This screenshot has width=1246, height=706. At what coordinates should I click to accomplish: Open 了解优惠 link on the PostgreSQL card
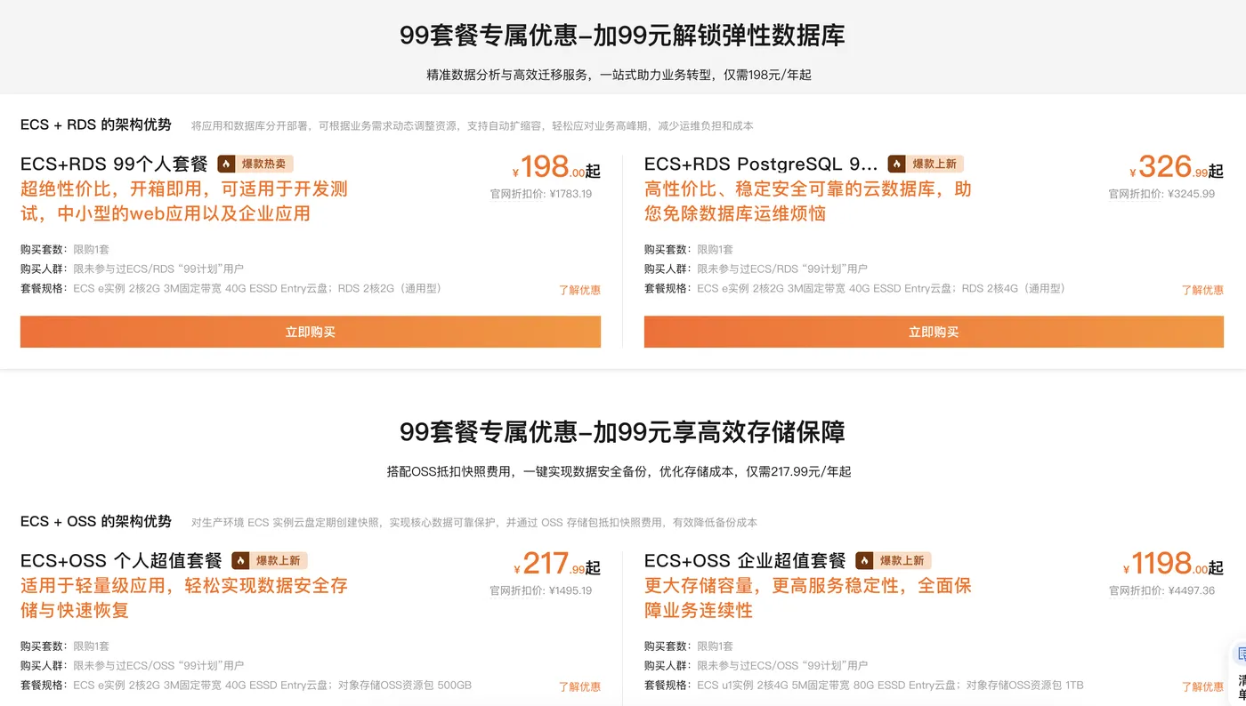click(x=1202, y=289)
